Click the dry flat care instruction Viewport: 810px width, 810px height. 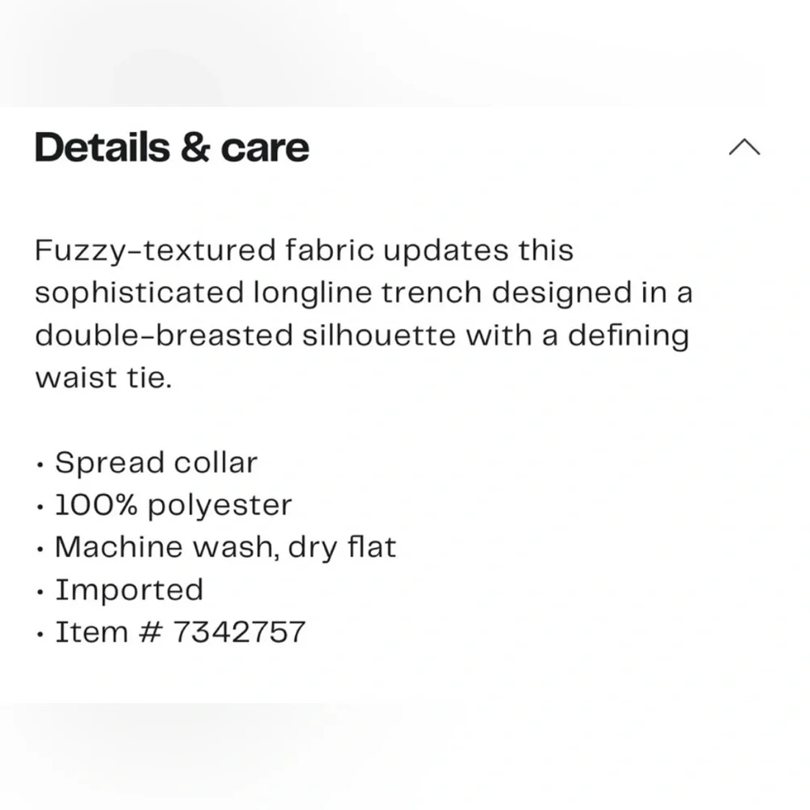point(342,548)
